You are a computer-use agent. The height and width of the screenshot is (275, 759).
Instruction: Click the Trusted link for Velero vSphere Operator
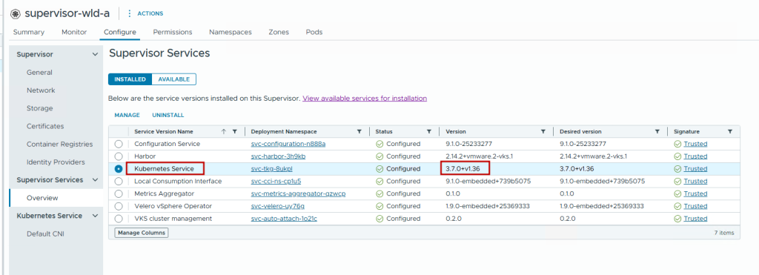click(x=695, y=206)
